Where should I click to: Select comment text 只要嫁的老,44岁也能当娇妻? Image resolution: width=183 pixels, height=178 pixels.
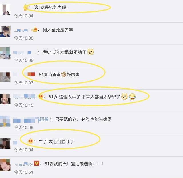point(83,119)
